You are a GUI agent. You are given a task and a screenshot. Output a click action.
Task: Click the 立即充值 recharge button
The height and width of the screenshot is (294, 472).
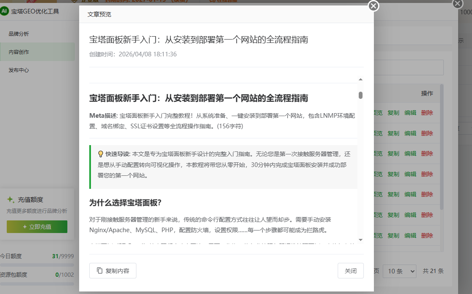(37, 226)
